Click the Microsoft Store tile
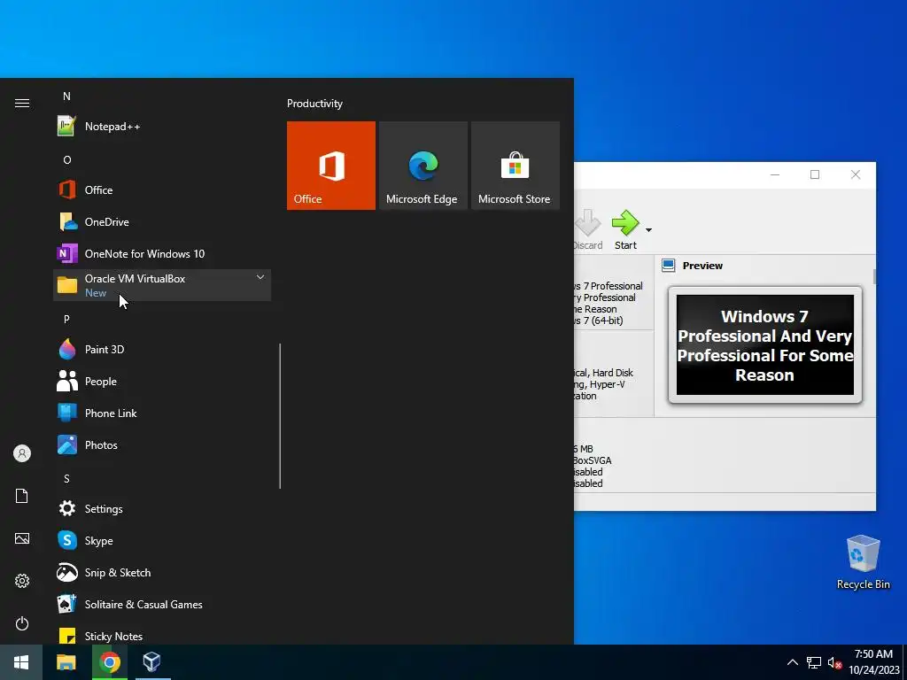 tap(516, 166)
